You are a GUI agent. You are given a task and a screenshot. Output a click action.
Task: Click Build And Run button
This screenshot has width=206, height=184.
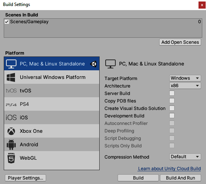click(x=181, y=178)
